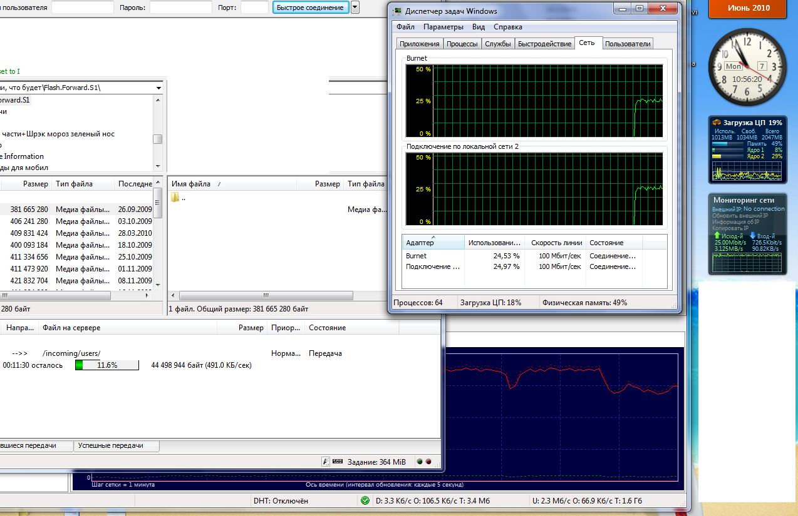
Task: Expand the local path combo box
Action: point(158,88)
